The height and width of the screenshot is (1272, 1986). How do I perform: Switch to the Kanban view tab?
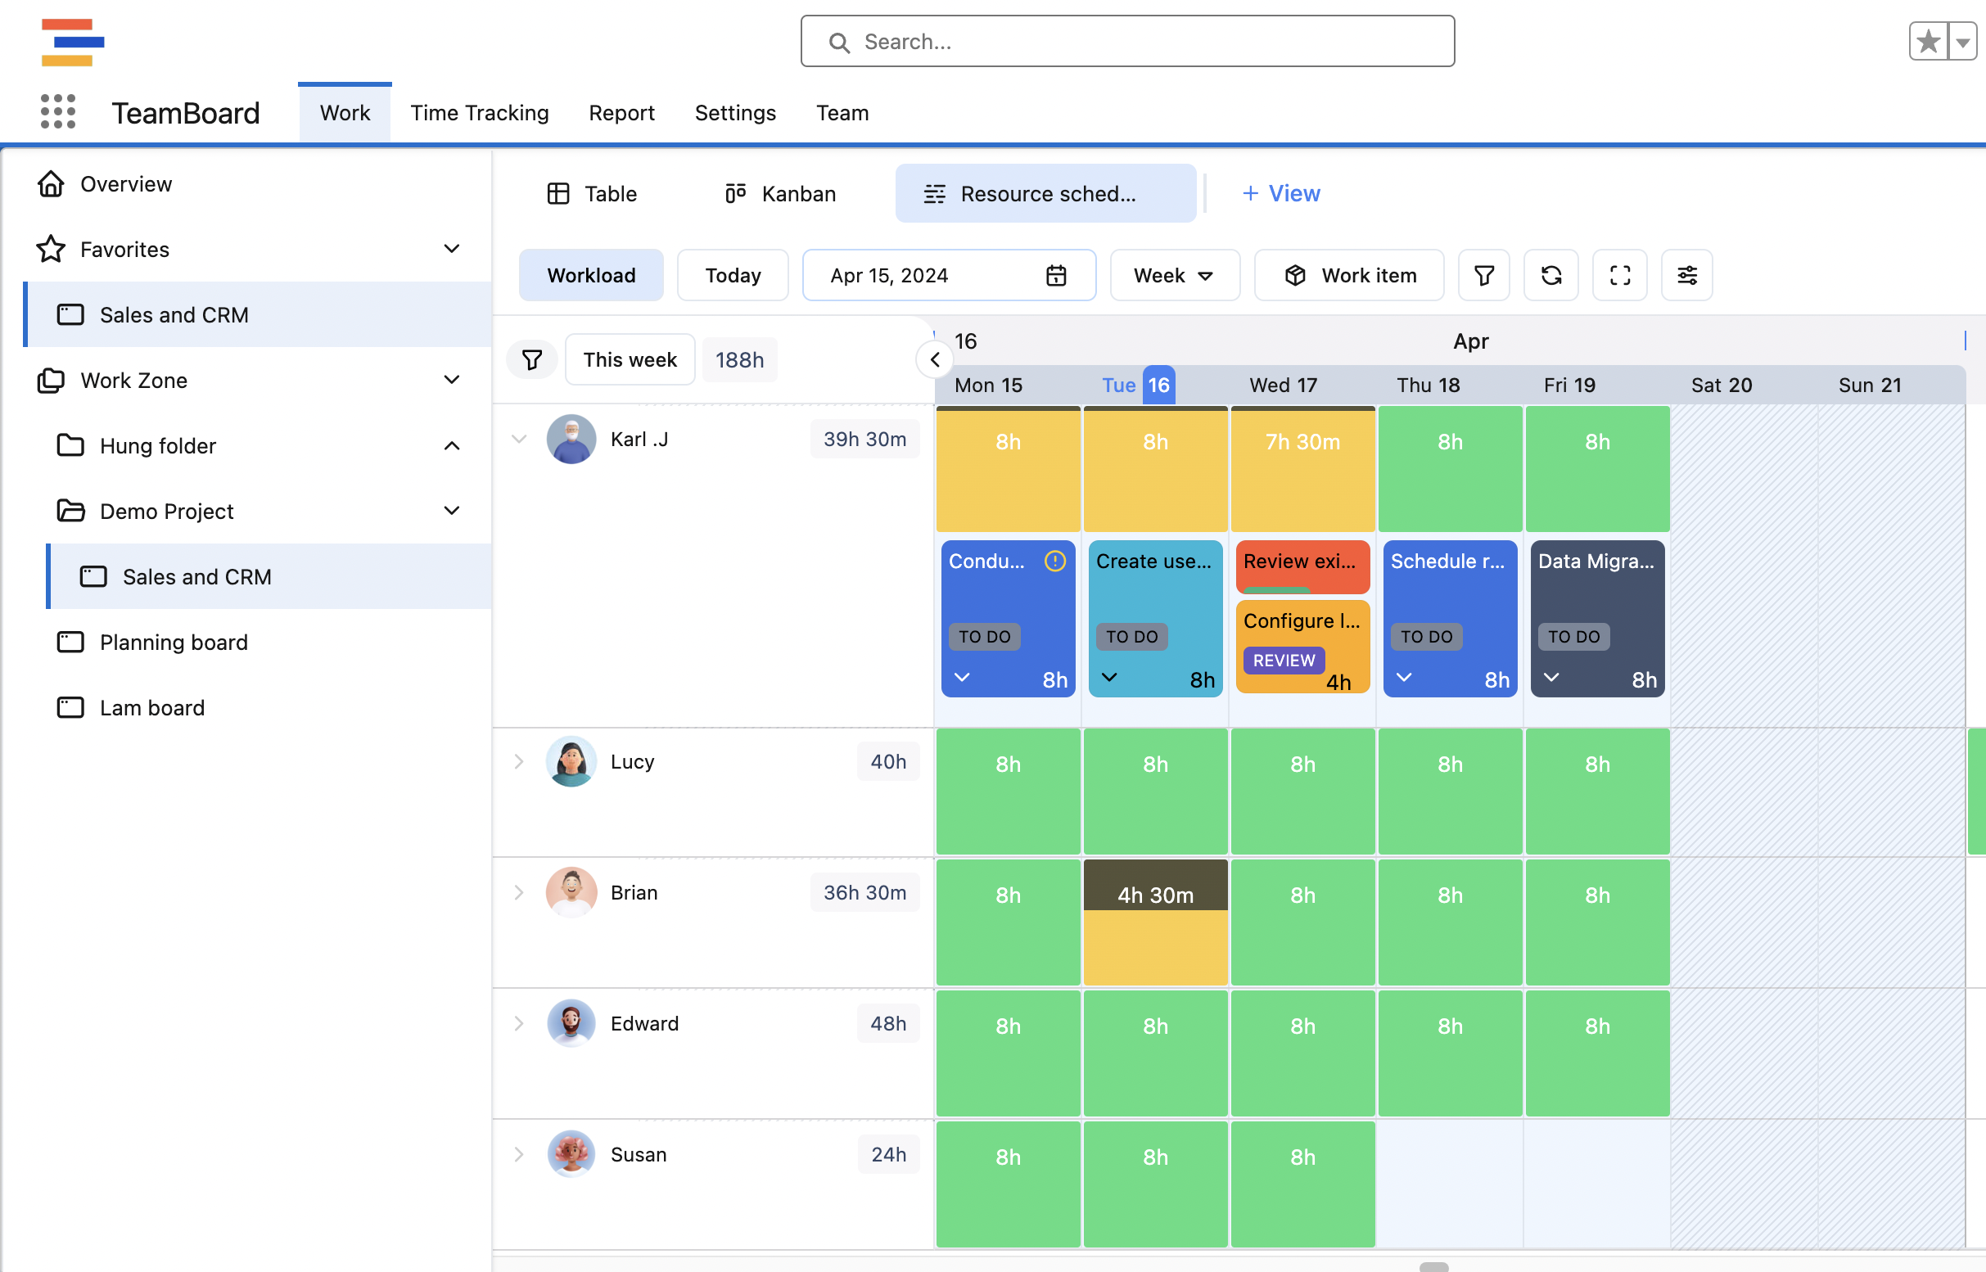(x=780, y=193)
